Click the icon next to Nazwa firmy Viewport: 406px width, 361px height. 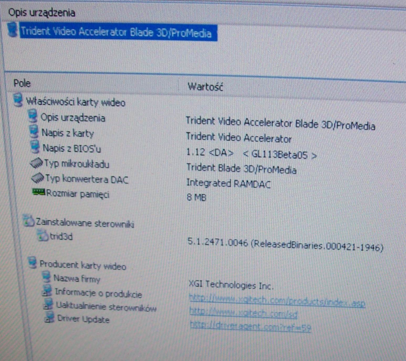46,277
